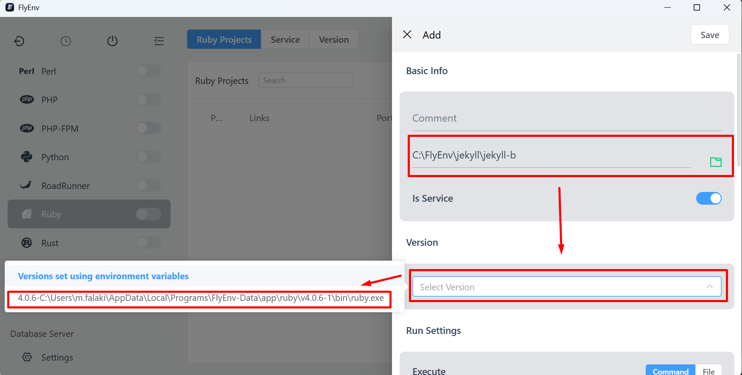Select the Ruby gem icon
This screenshot has width=742, height=375.
[27, 214]
